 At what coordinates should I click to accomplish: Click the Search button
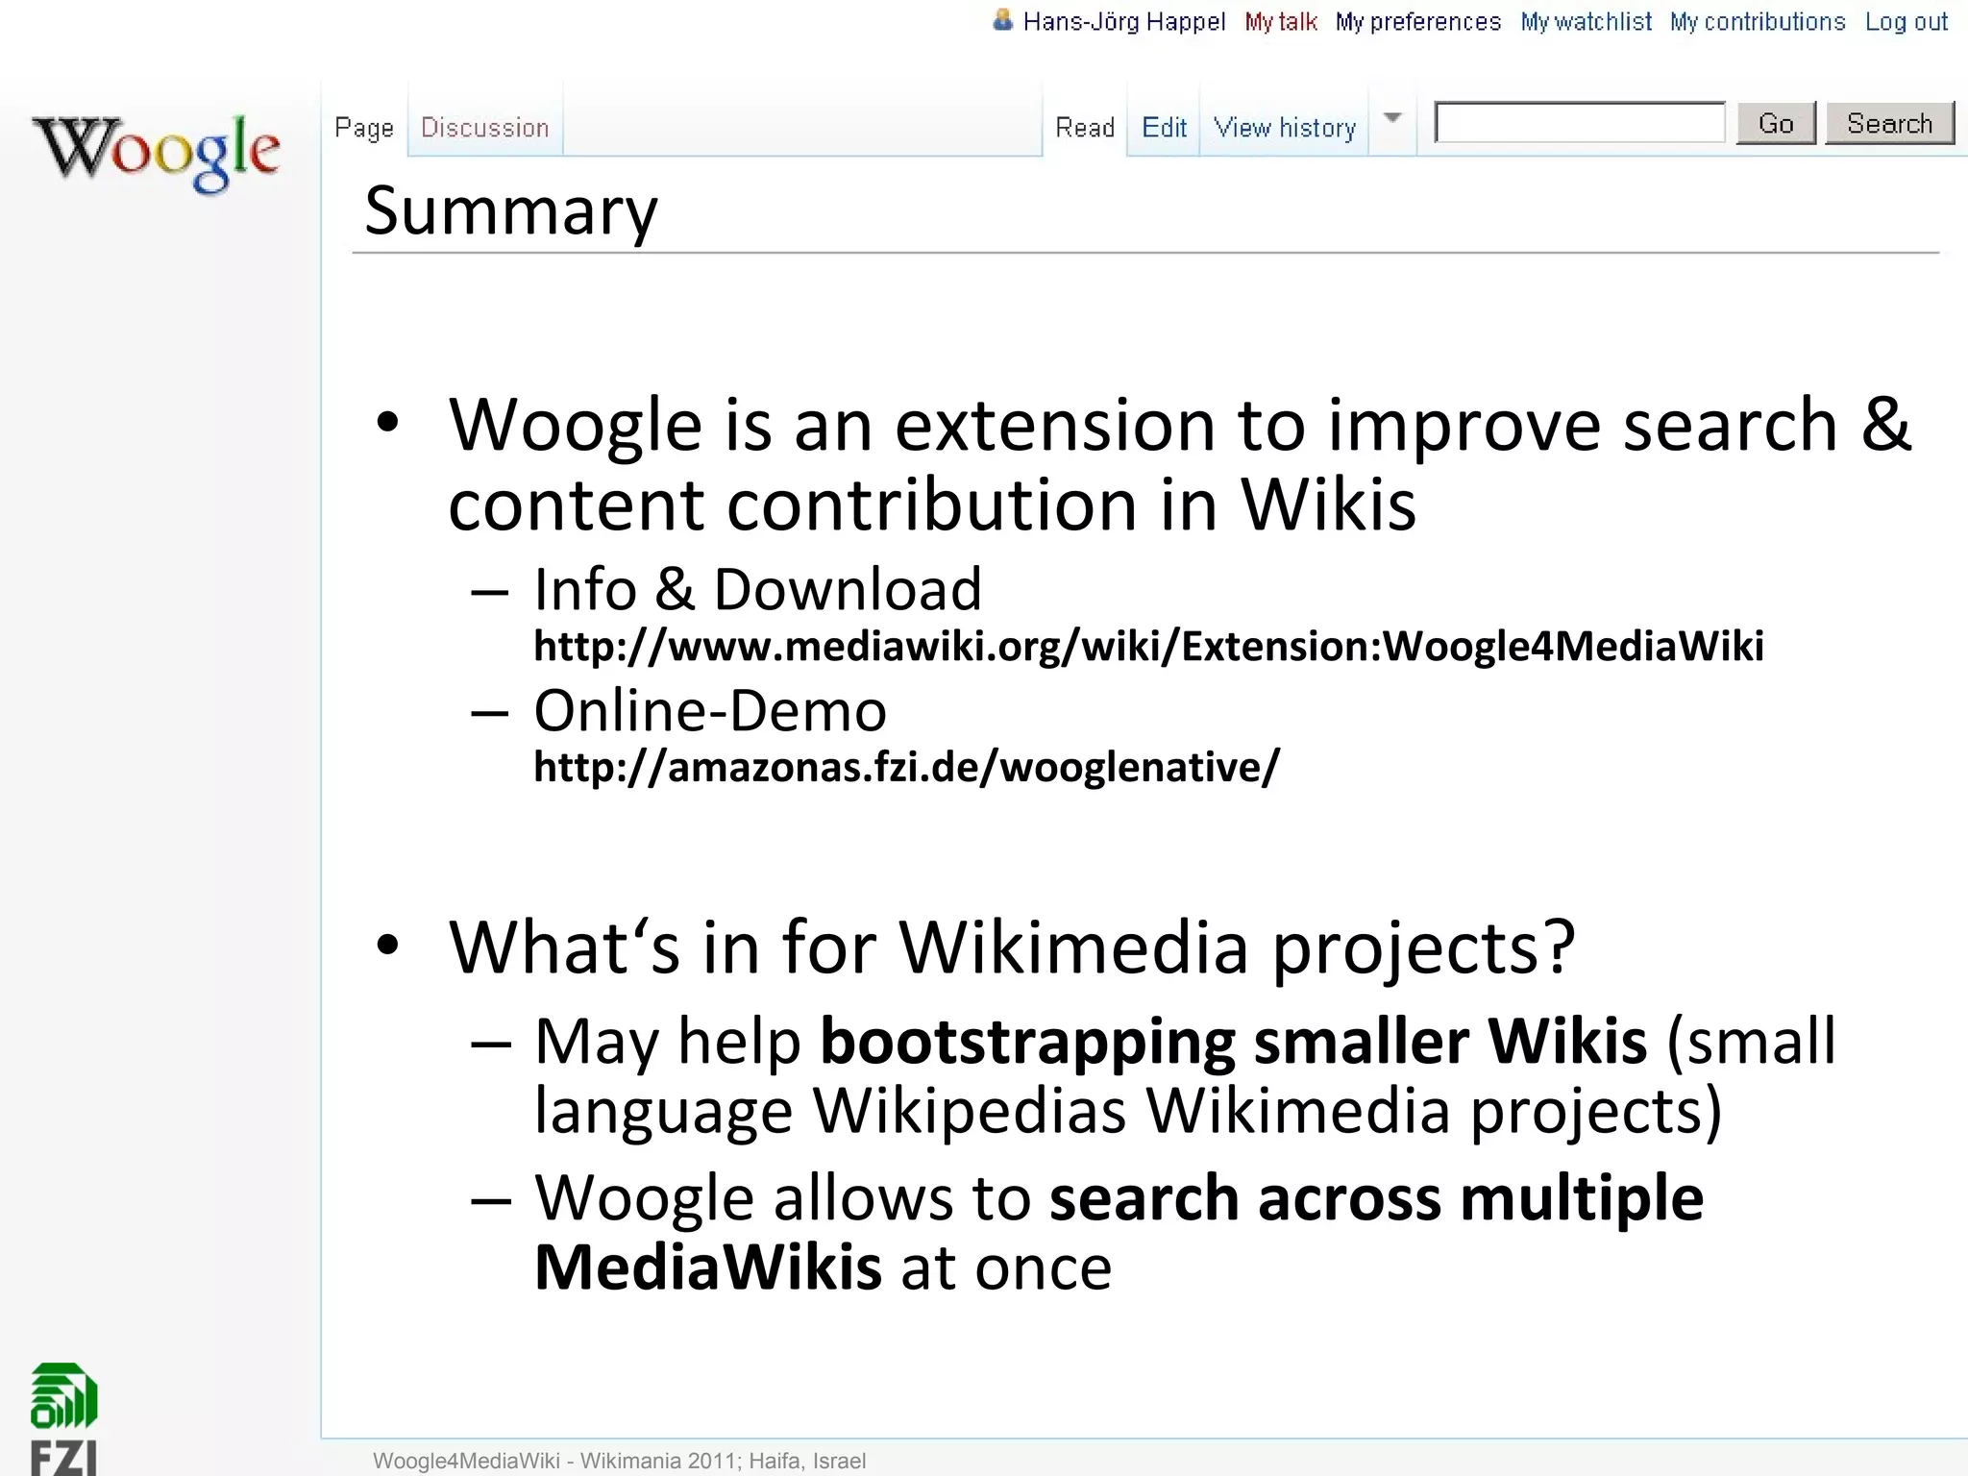(1889, 123)
